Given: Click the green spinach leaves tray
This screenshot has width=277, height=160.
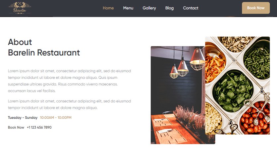Looking at the screenshot, I should point(233,92).
